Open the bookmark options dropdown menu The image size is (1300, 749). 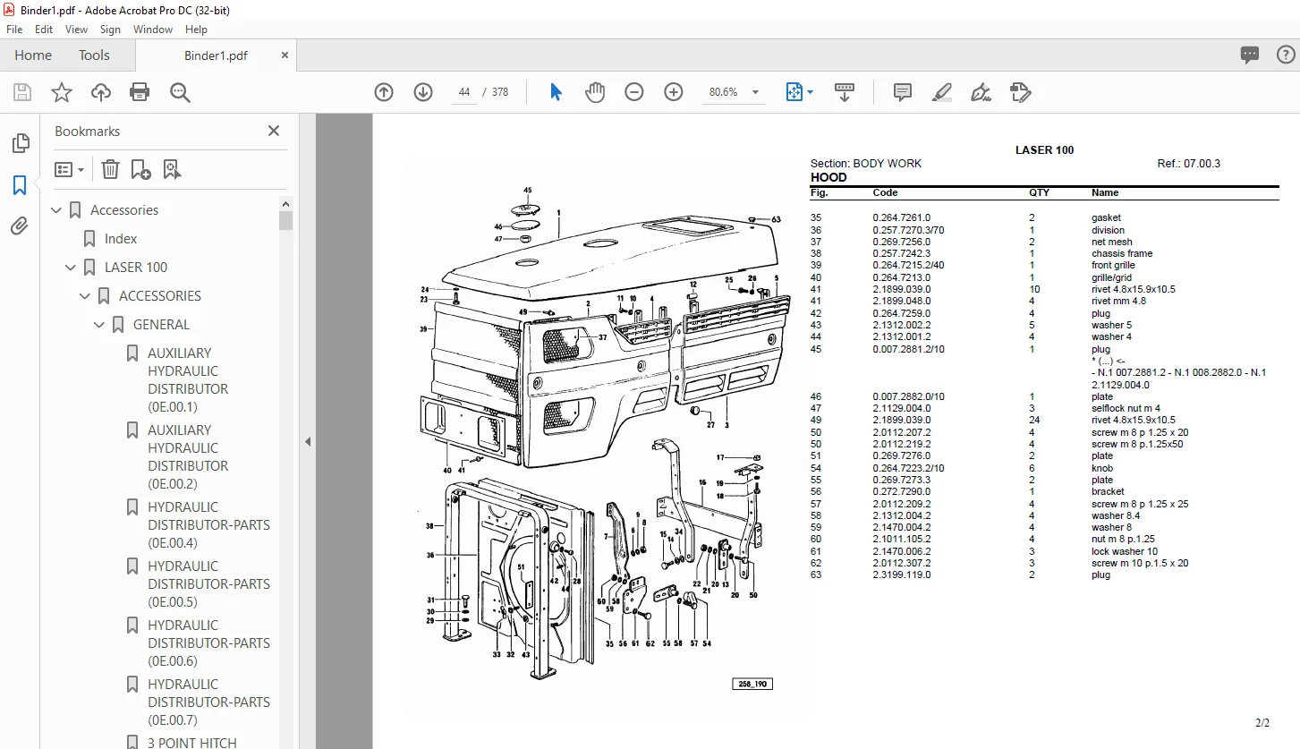click(69, 169)
